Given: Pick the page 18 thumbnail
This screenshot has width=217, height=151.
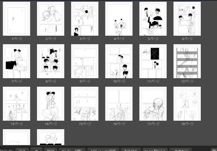Looking at the screenshot, I should point(187,104).
